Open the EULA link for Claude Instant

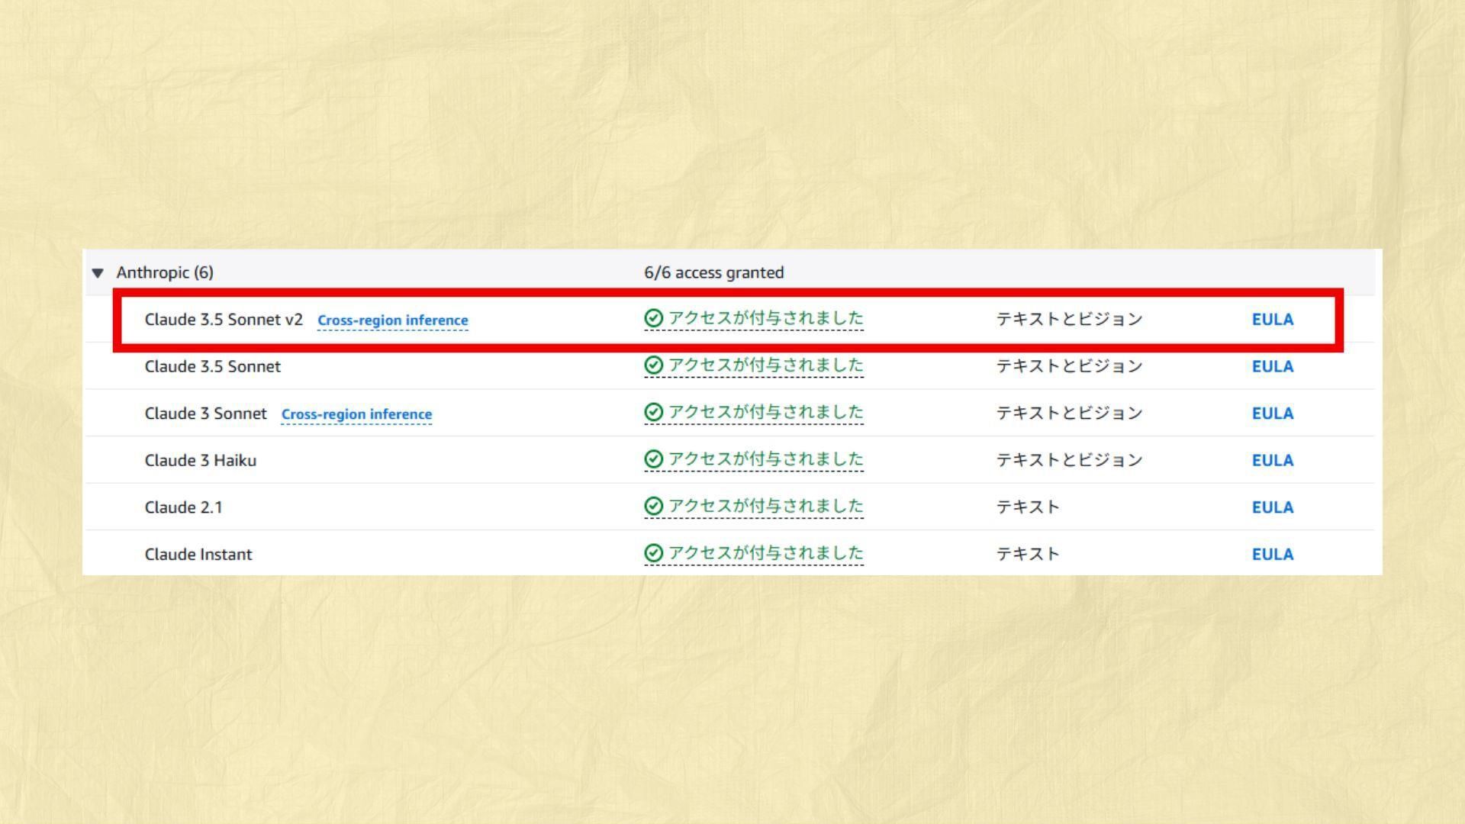[x=1273, y=555]
